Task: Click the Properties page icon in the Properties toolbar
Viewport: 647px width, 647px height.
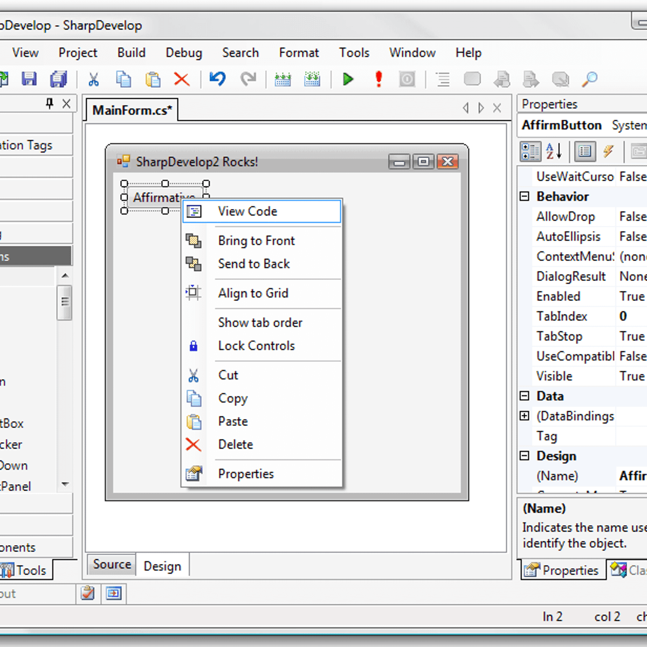Action: pyautogui.click(x=584, y=152)
